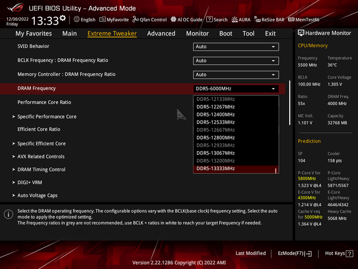Pick greyed DDR5-12933MHz frequency

236,145
